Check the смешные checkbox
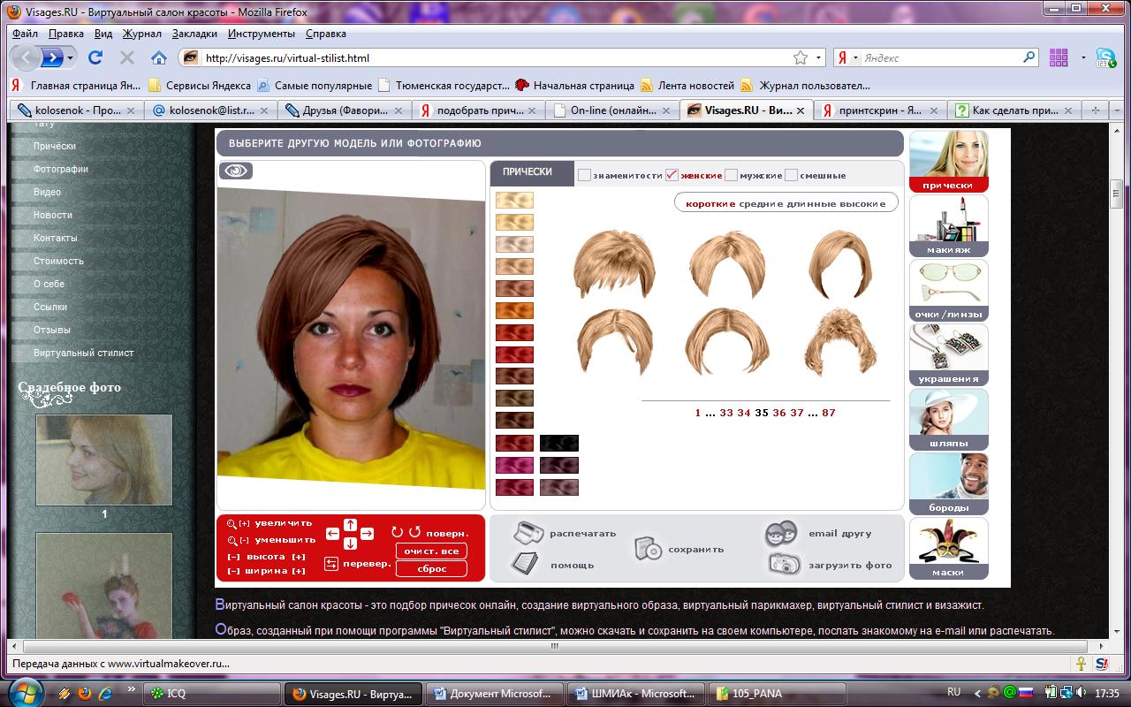Screen dimensions: 1131x707 pyautogui.click(x=791, y=175)
